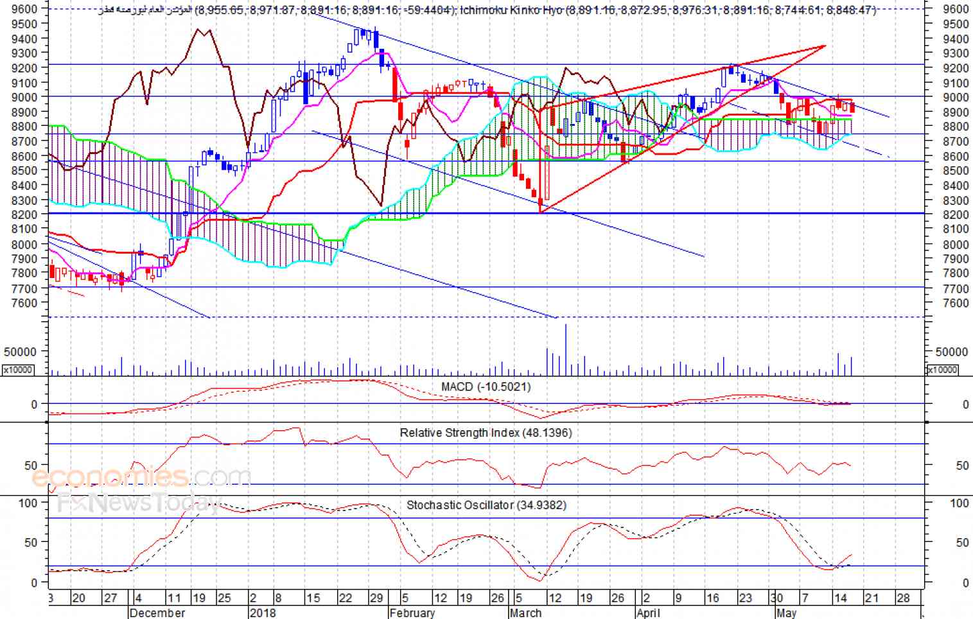Click the date label 29 on time axis
Screen dimensions: 973x619
point(376,598)
